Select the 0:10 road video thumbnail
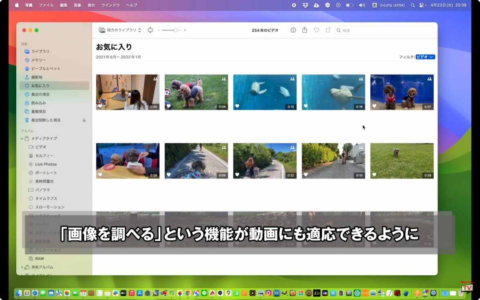This screenshot has height=300, width=480. pos(333,161)
